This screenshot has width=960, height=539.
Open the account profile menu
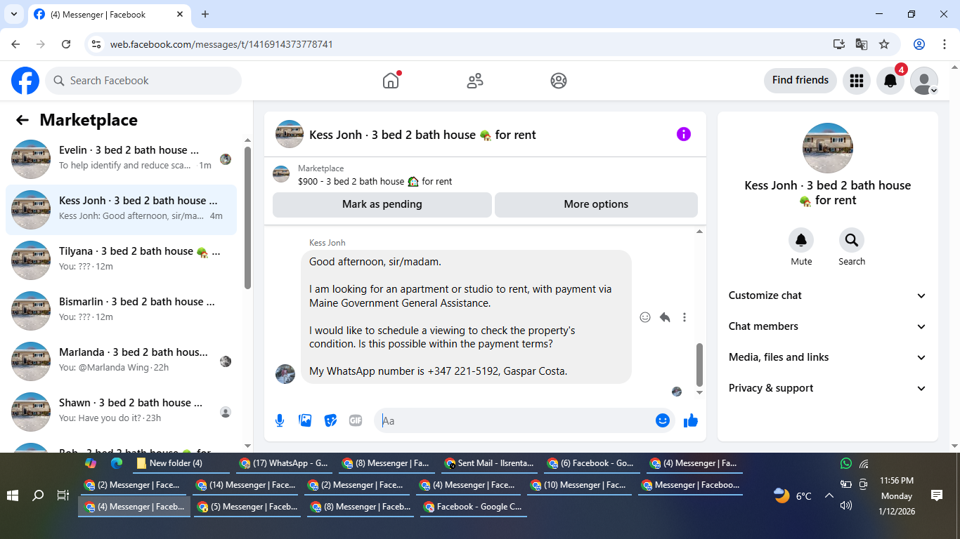coord(924,81)
